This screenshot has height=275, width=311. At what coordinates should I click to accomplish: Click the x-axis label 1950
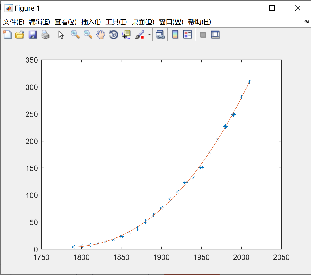coord(201,257)
